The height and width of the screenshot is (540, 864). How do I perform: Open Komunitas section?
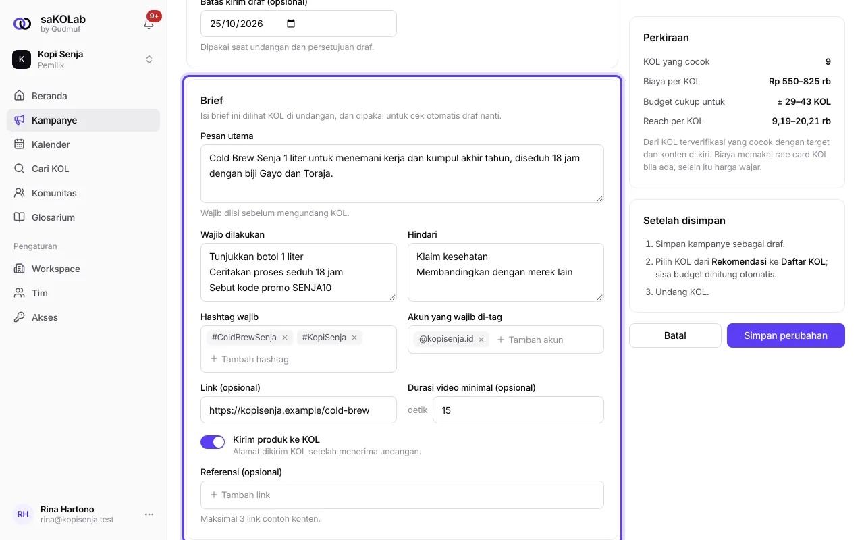click(84, 193)
